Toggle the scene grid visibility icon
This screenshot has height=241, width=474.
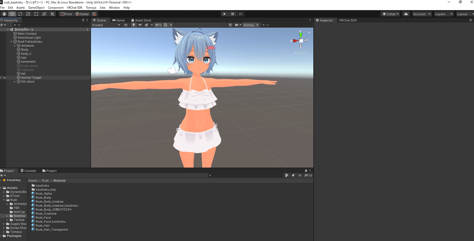[166, 25]
